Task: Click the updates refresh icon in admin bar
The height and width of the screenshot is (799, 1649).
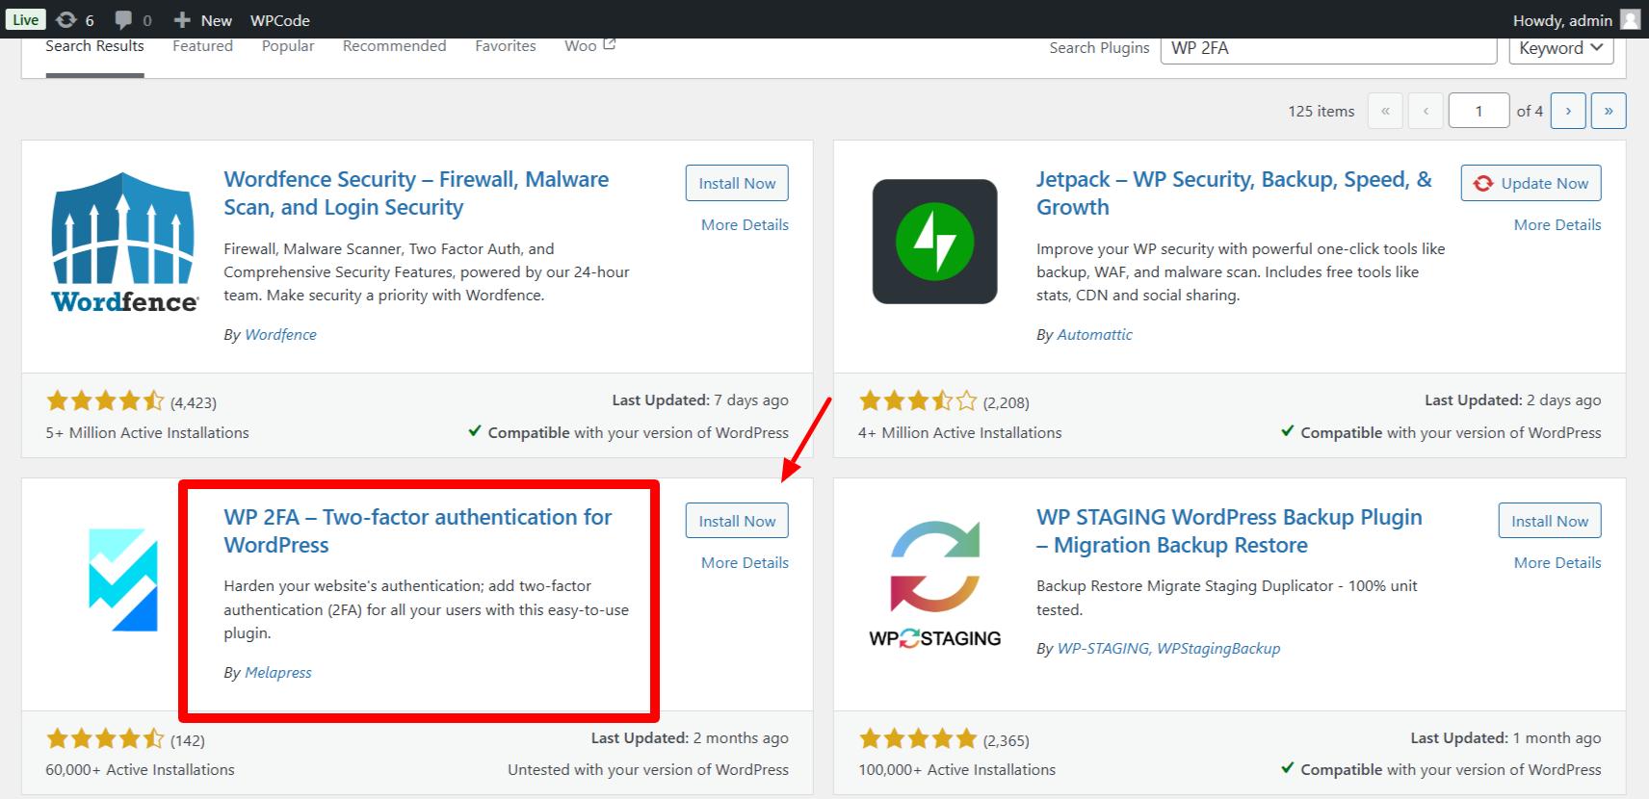Action: click(x=65, y=19)
